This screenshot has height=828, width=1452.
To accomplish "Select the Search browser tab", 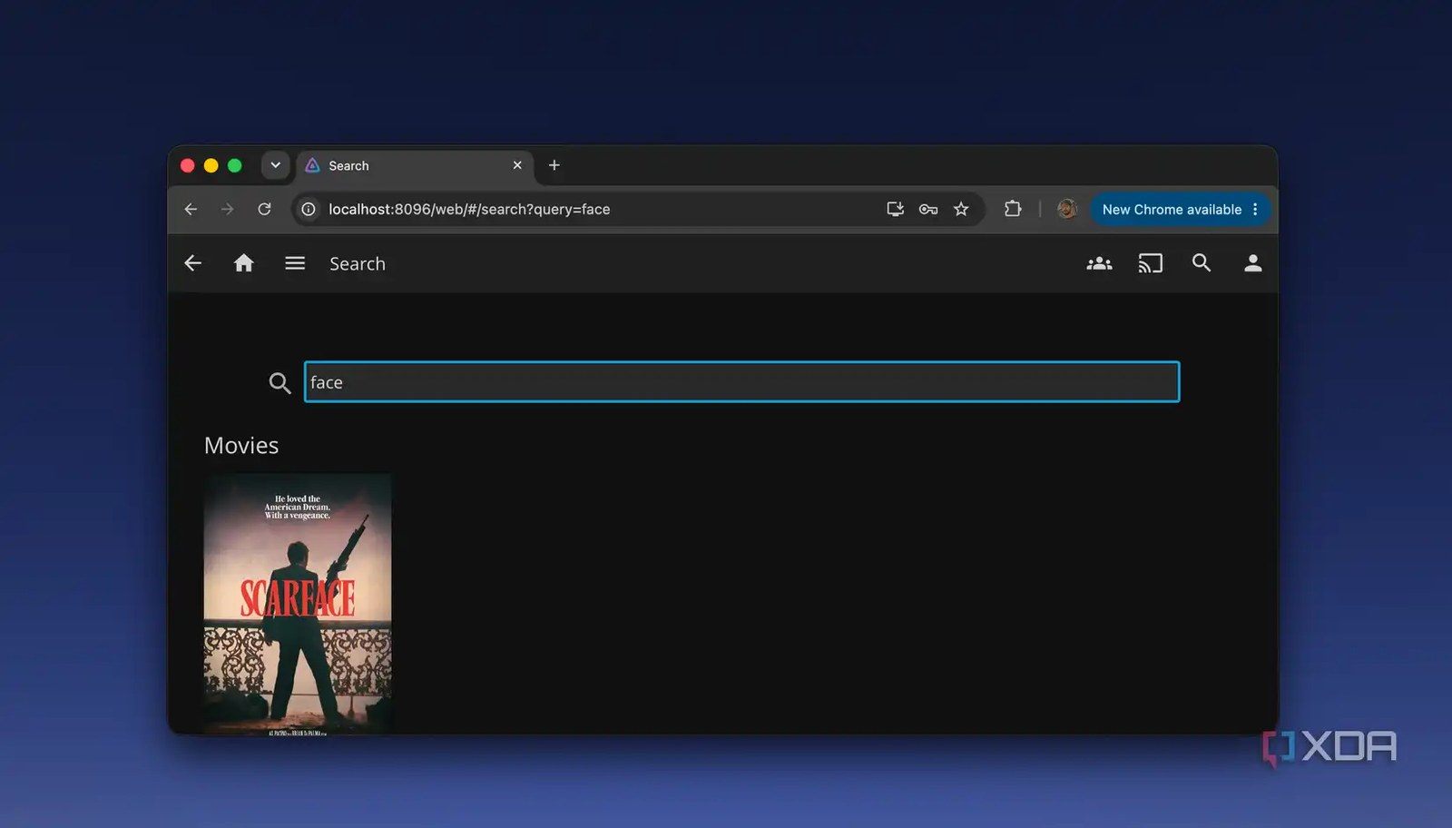I will tap(414, 165).
